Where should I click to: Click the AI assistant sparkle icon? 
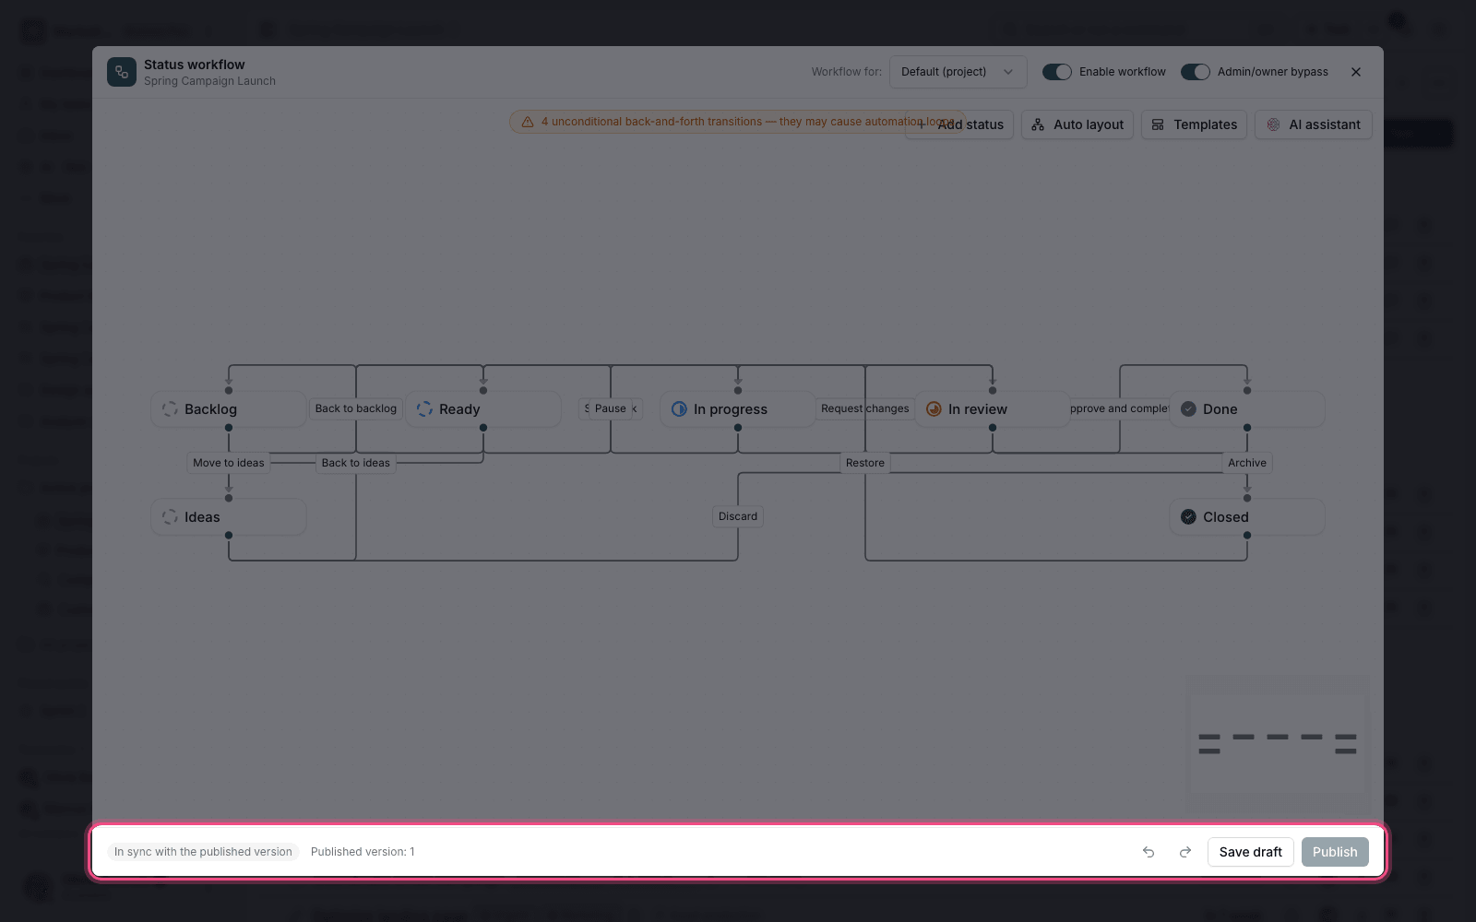[x=1273, y=124]
